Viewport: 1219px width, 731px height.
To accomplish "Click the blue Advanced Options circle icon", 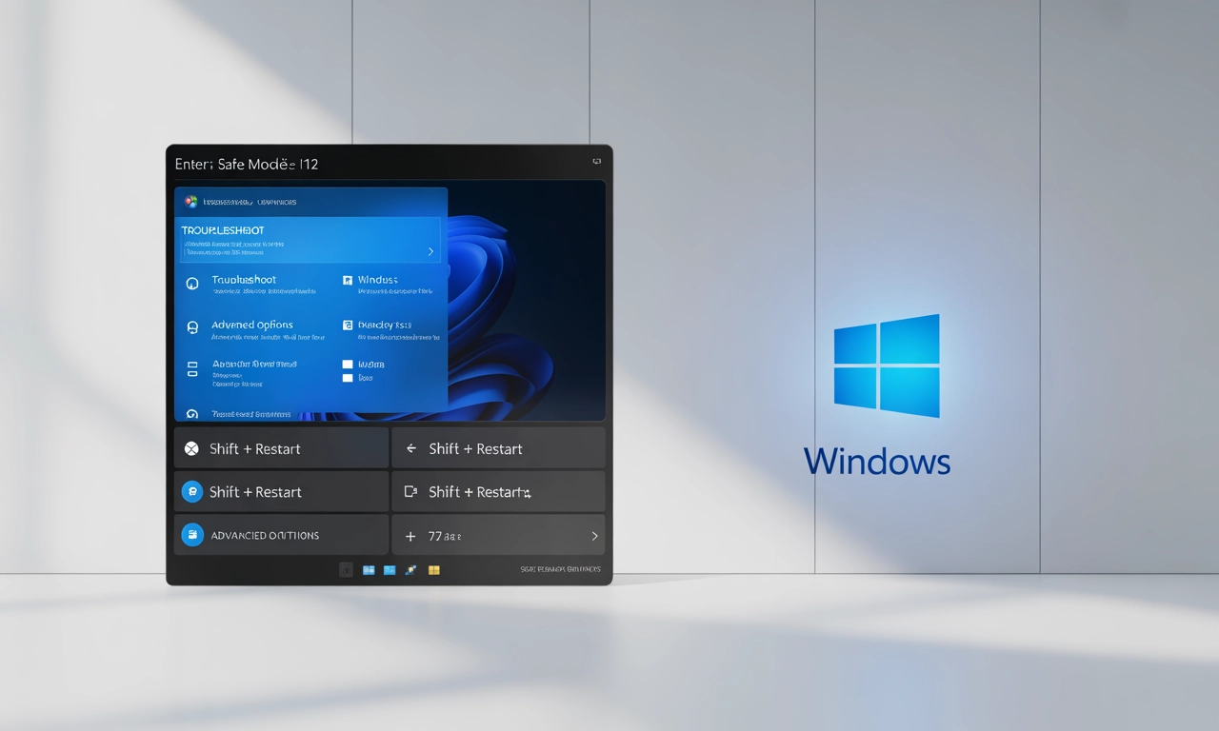I will point(191,535).
